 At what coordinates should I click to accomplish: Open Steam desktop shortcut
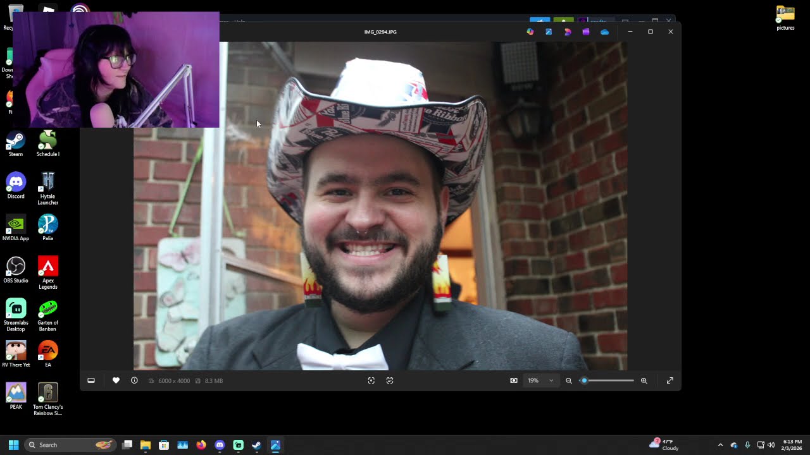(x=16, y=144)
